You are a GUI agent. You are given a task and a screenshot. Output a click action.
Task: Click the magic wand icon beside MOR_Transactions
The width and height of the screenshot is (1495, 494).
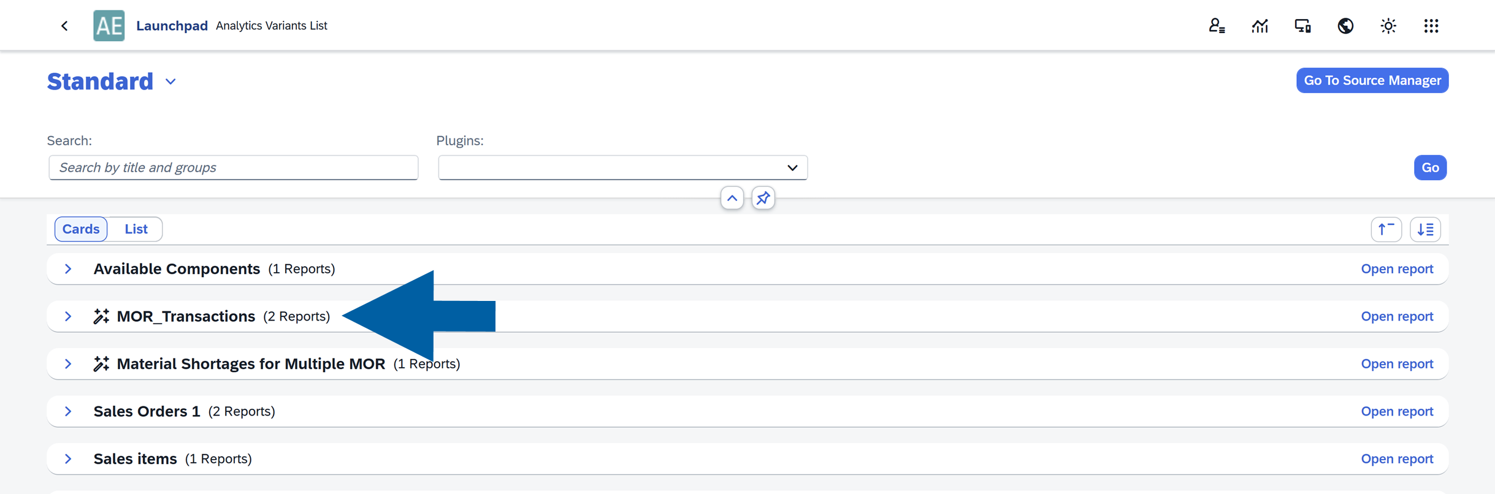tap(101, 316)
